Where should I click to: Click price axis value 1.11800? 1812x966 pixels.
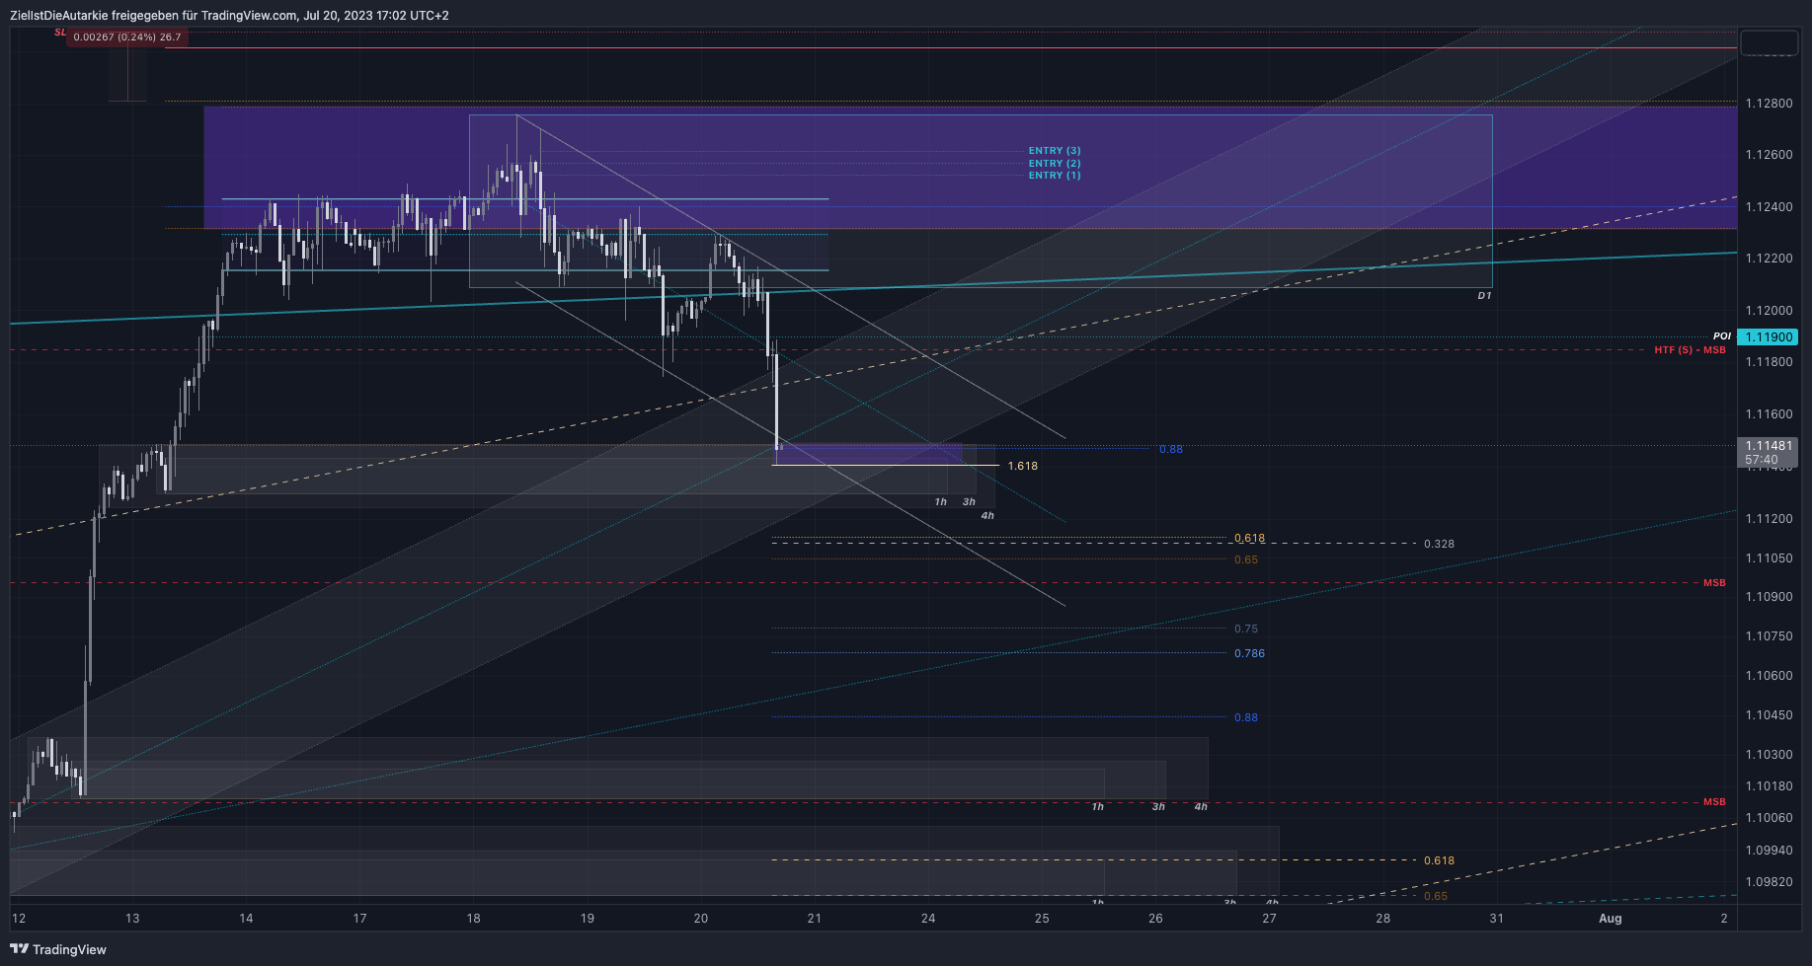point(1769,362)
